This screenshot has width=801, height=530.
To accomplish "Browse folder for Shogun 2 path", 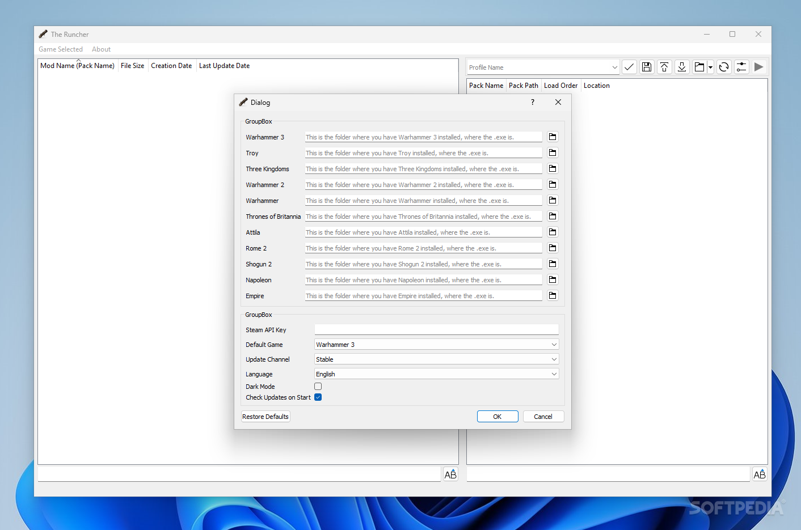I will click(553, 264).
